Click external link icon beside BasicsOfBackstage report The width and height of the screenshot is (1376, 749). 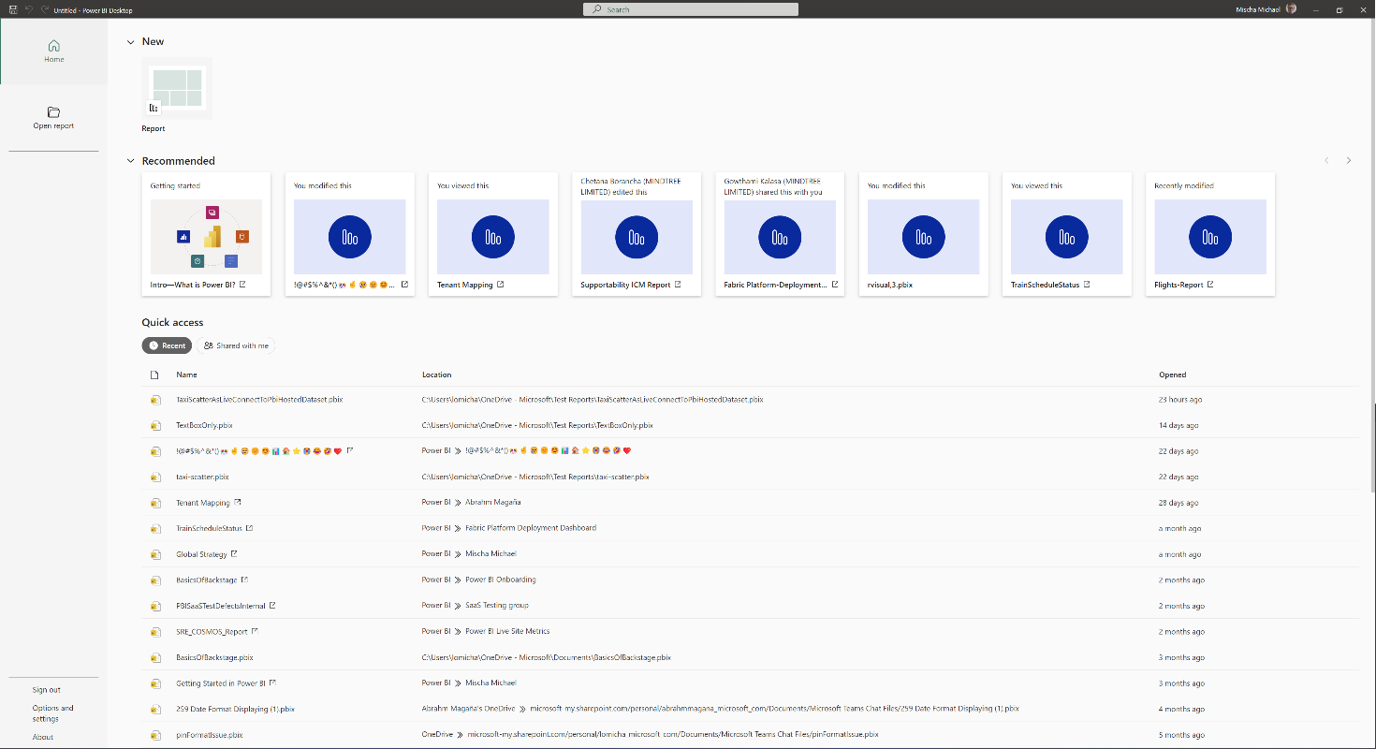click(244, 580)
